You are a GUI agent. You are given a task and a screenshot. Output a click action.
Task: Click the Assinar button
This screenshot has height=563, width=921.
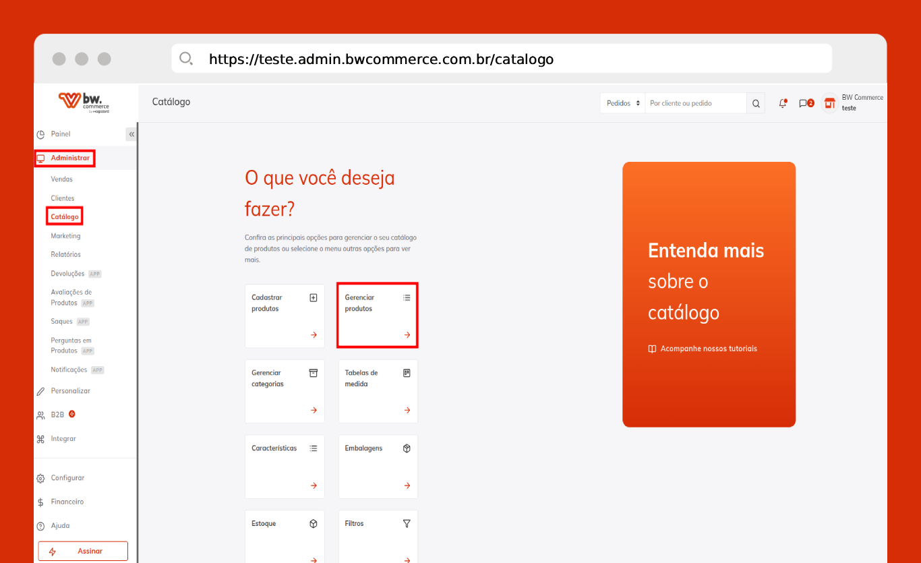(83, 551)
